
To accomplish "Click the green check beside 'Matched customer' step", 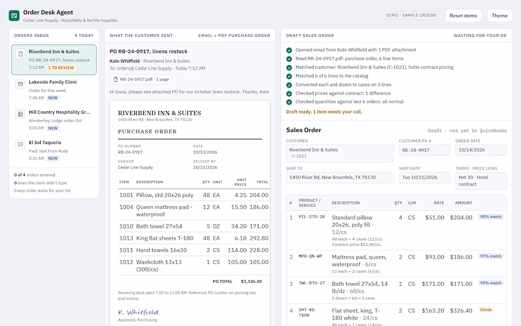I will point(289,67).
